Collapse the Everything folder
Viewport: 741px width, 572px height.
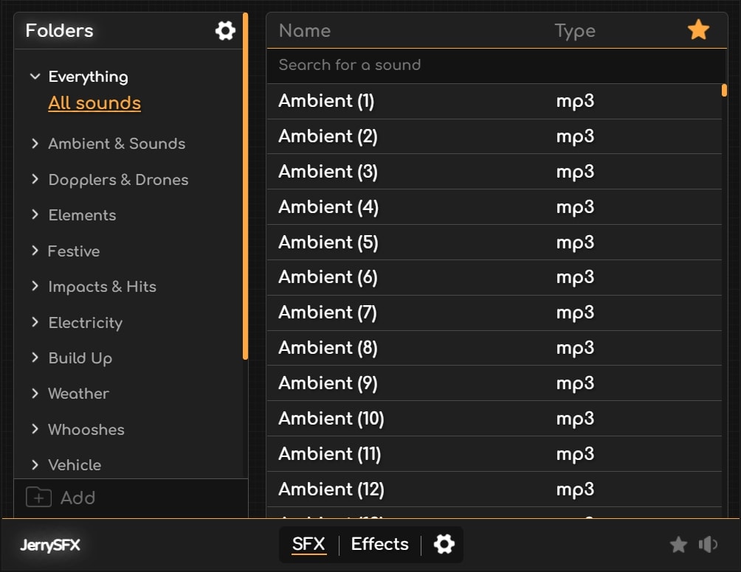click(x=35, y=77)
